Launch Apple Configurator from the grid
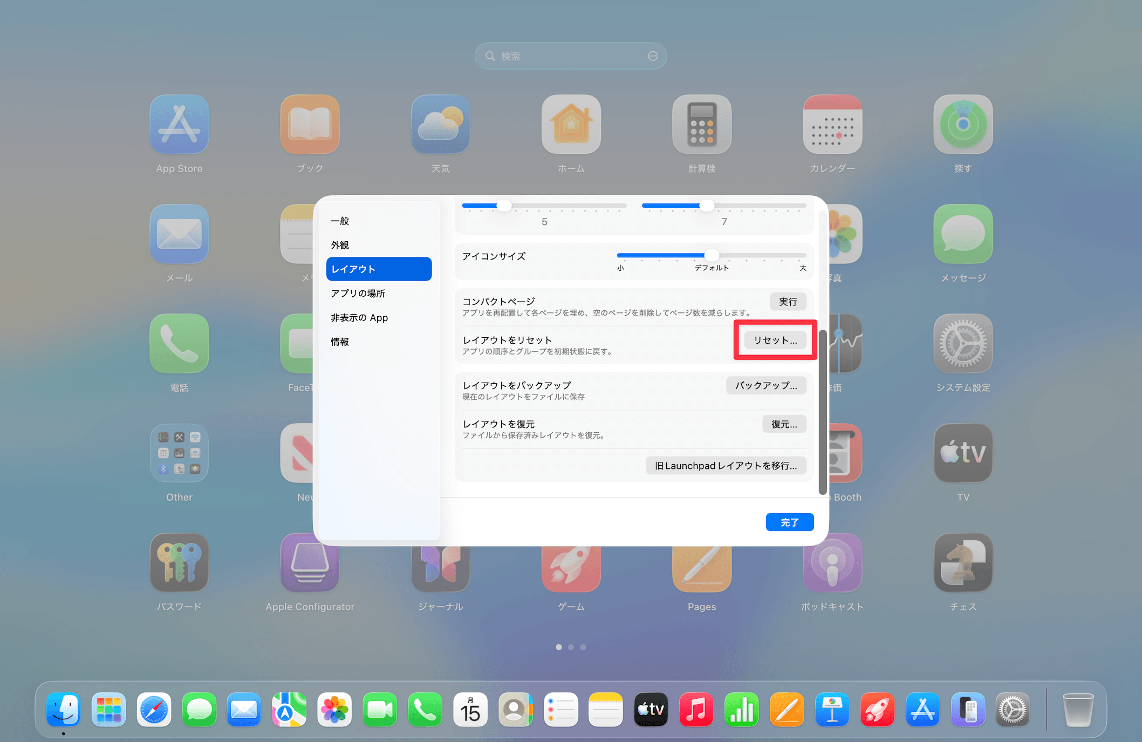Image resolution: width=1142 pixels, height=742 pixels. 310,563
